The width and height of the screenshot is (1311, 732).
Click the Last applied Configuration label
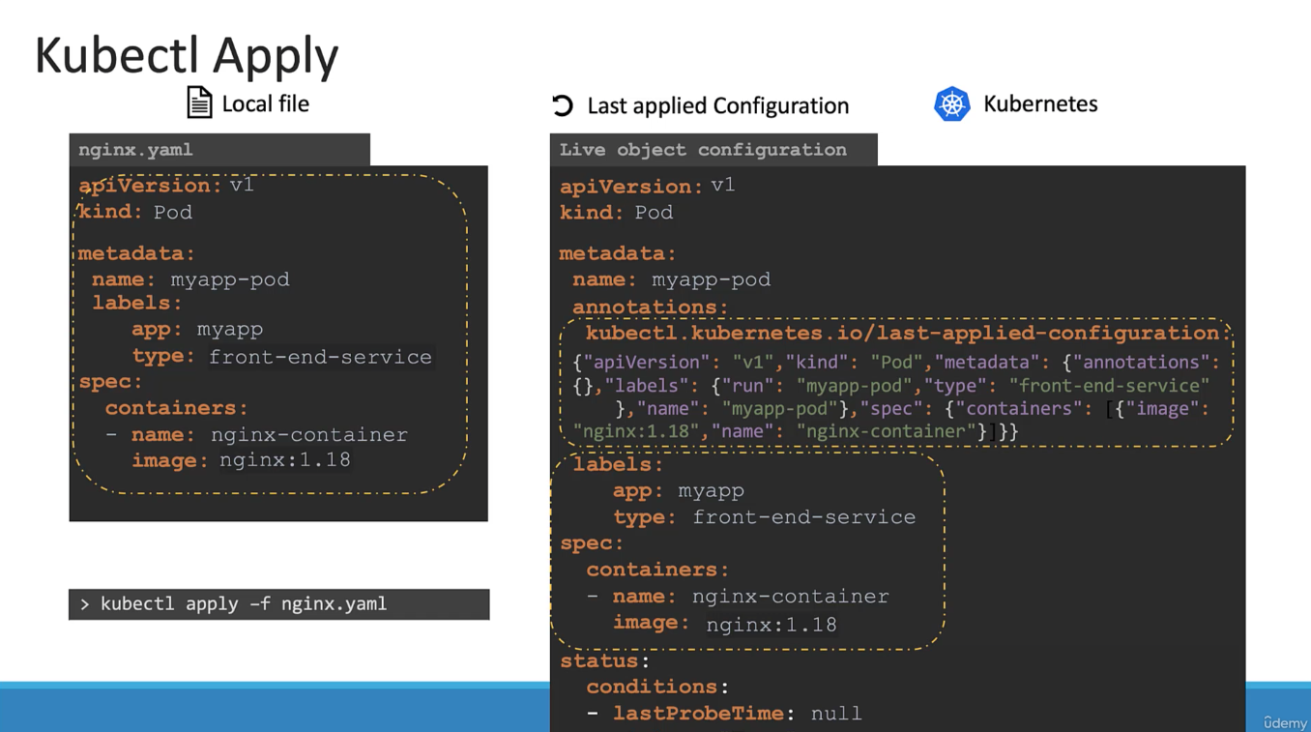coord(717,105)
